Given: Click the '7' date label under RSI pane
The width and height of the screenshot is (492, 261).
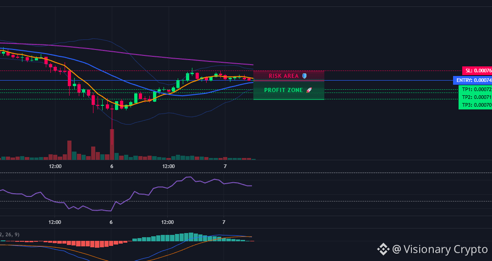Looking at the screenshot, I should click(x=224, y=222).
